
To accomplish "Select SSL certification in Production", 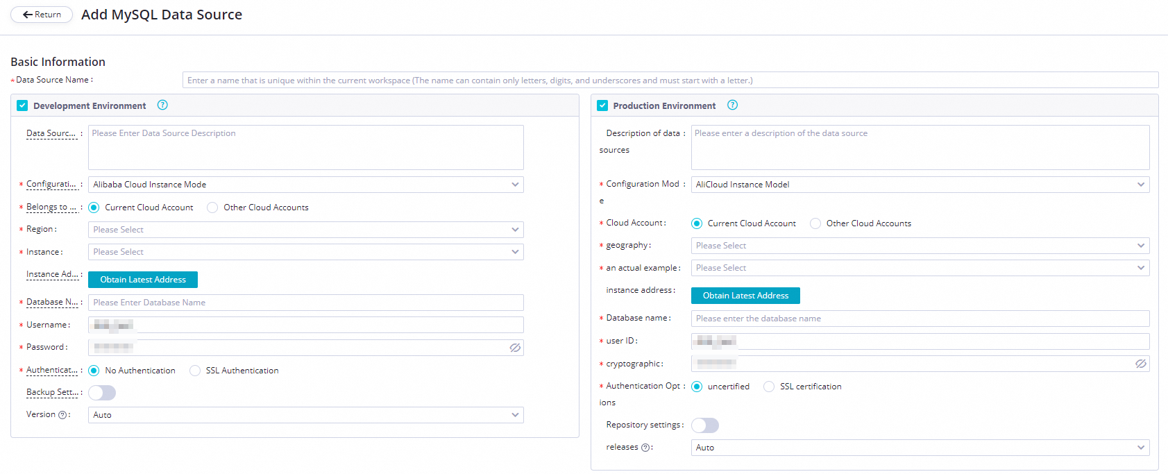I will pos(769,387).
